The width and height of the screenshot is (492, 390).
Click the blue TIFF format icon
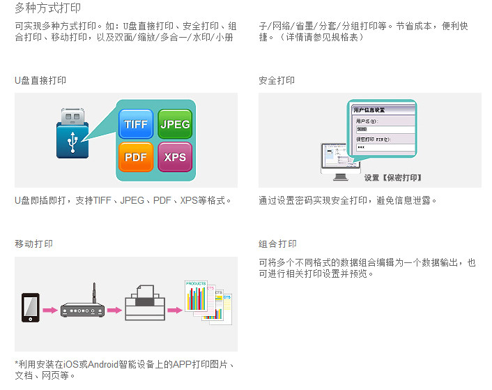coord(136,124)
